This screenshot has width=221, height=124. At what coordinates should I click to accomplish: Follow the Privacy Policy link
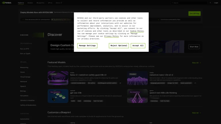coord(111,36)
